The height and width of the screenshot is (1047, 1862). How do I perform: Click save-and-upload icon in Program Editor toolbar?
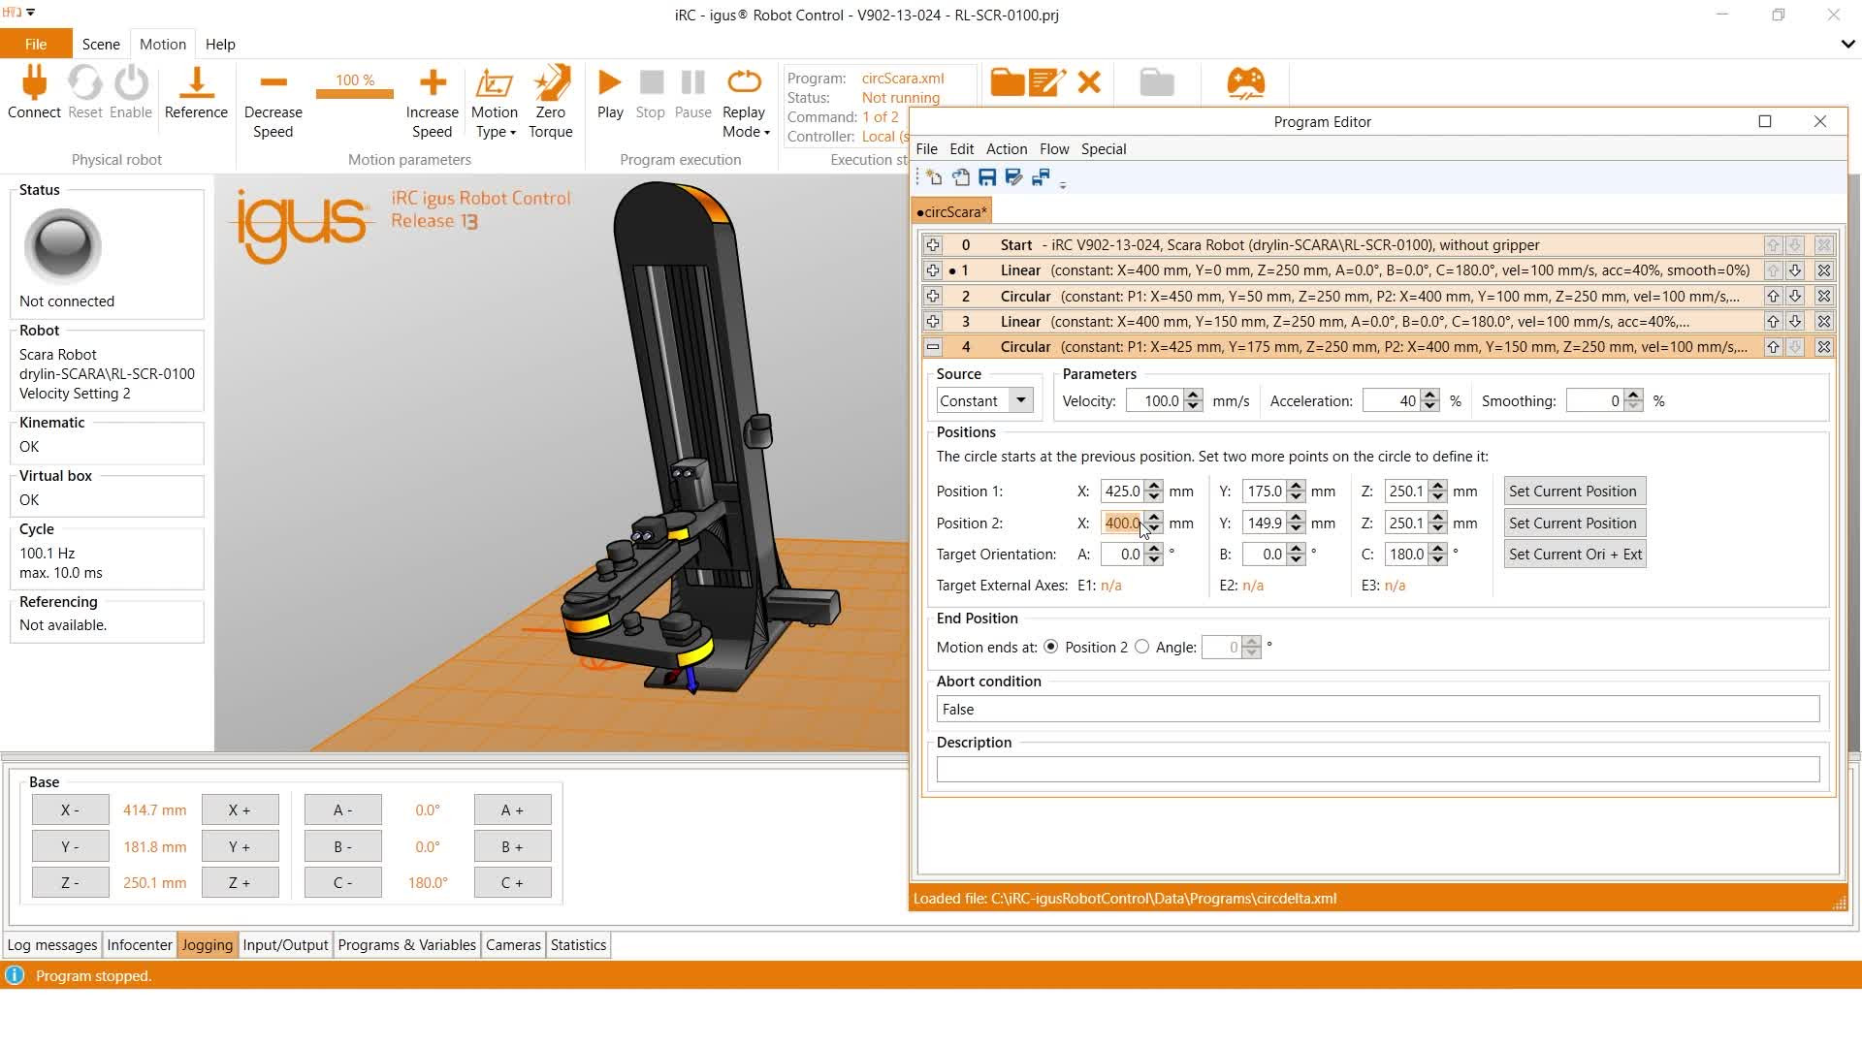pyautogui.click(x=1041, y=177)
